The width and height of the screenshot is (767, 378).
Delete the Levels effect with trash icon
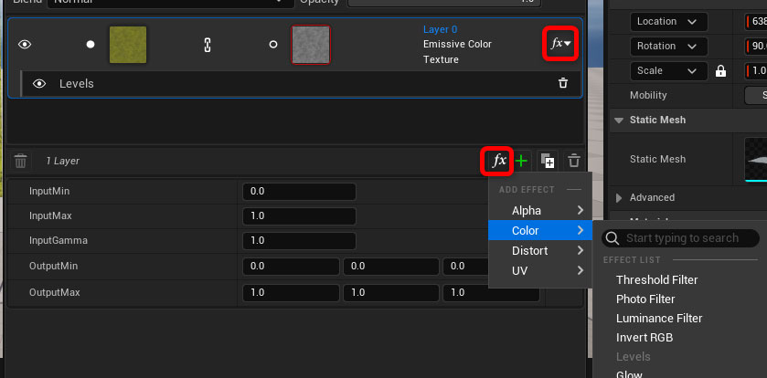tap(563, 83)
